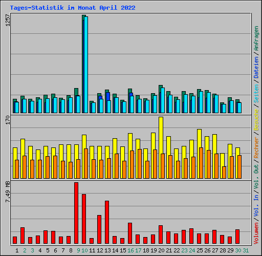The height and width of the screenshot is (256, 262).
Task: Click day label '19'
Action: pos(154,250)
